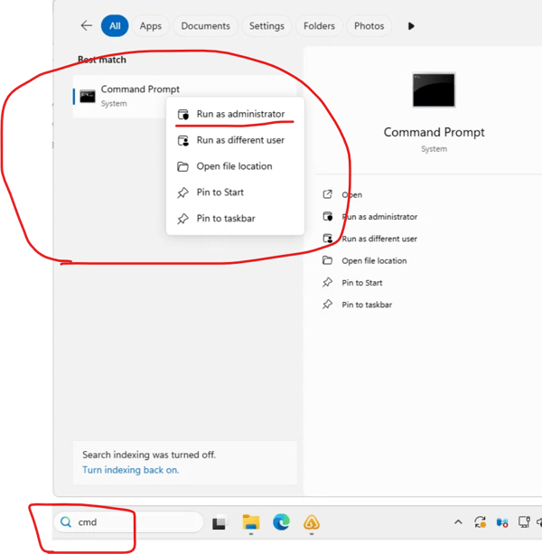This screenshot has width=542, height=554.
Task: Filter search results by Photos
Action: [x=369, y=26]
